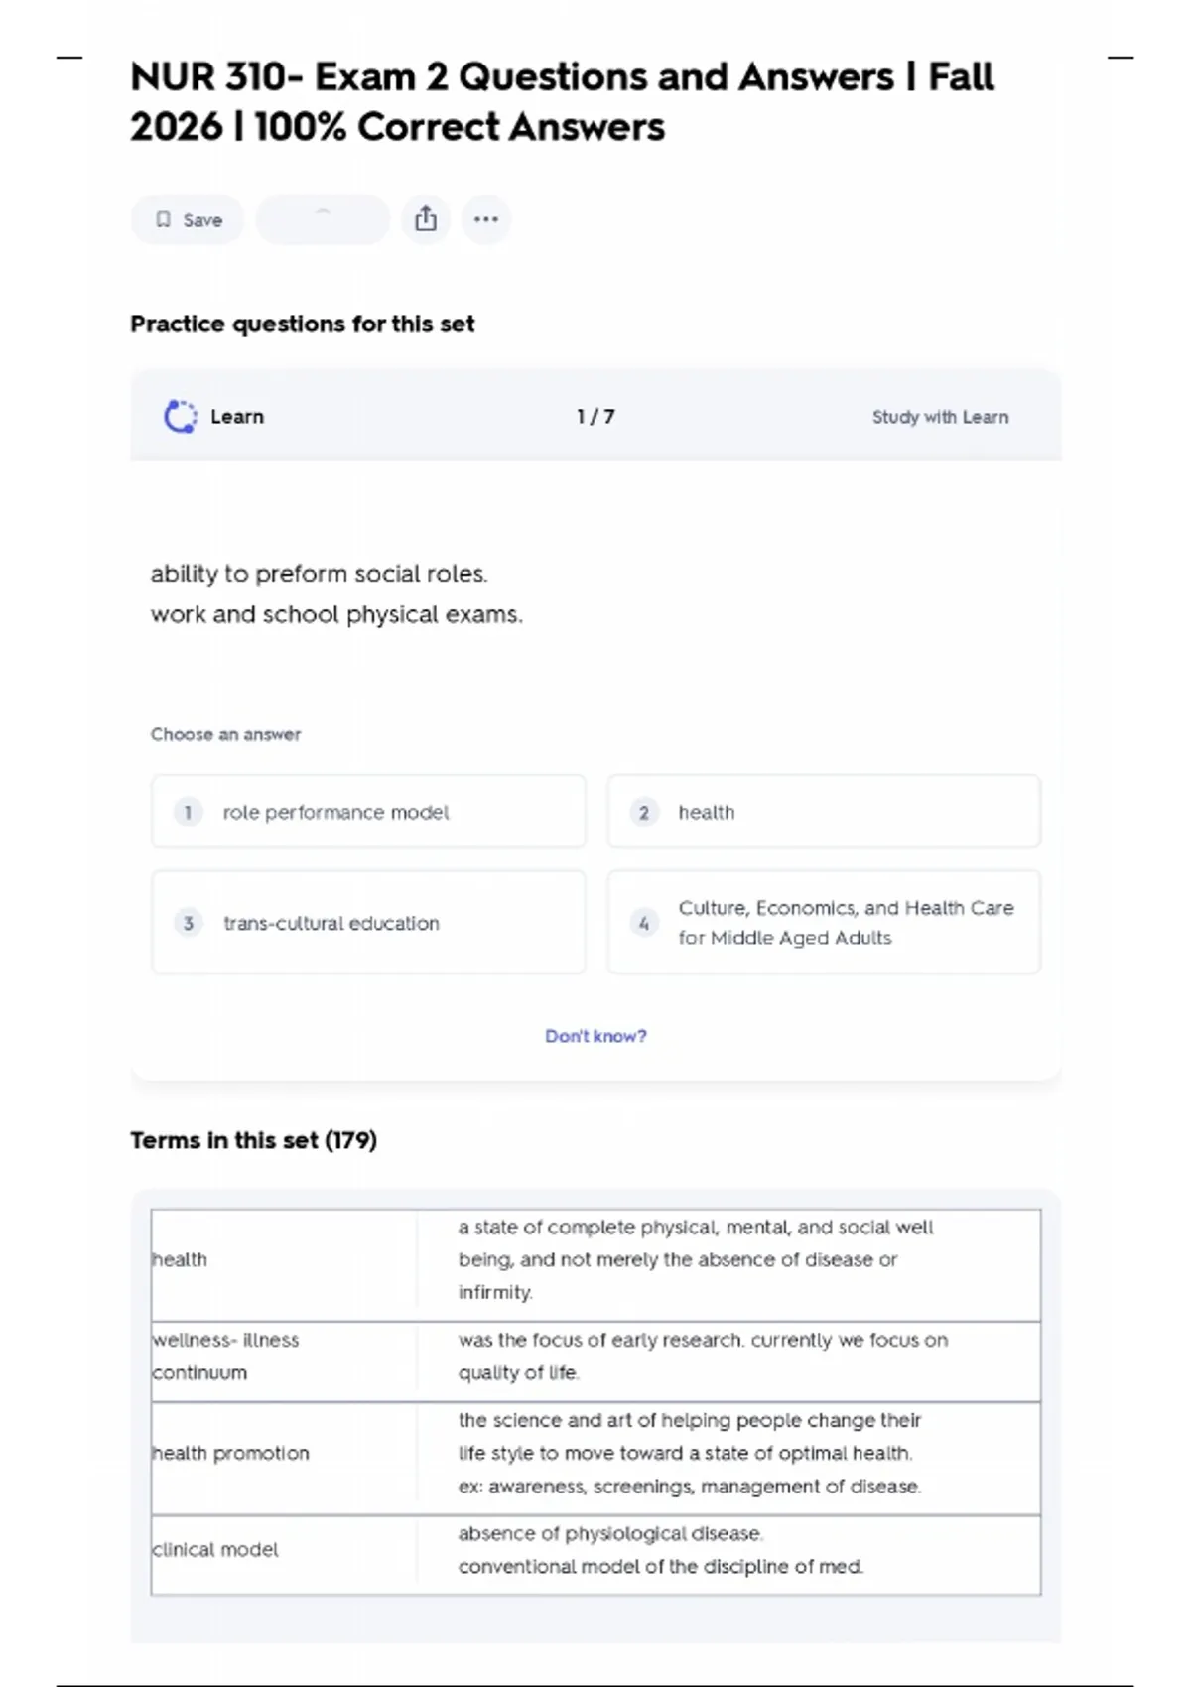The width and height of the screenshot is (1191, 1687).
Task: Click the Learn mode circular icon
Action: click(x=180, y=417)
